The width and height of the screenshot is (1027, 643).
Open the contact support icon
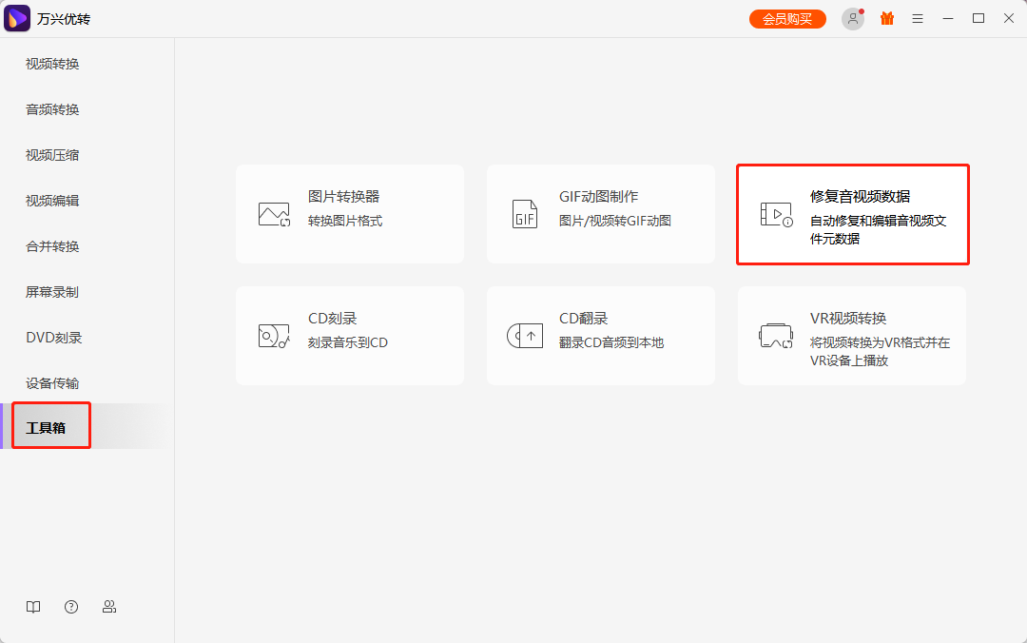click(109, 606)
